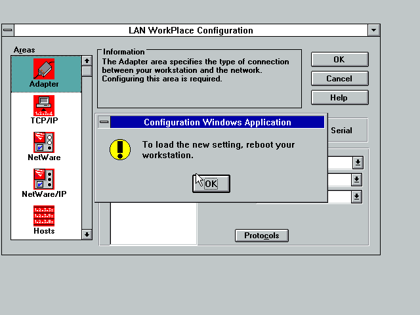Expand the second dropdown arrow below Serial
The image size is (420, 315).
point(356,180)
